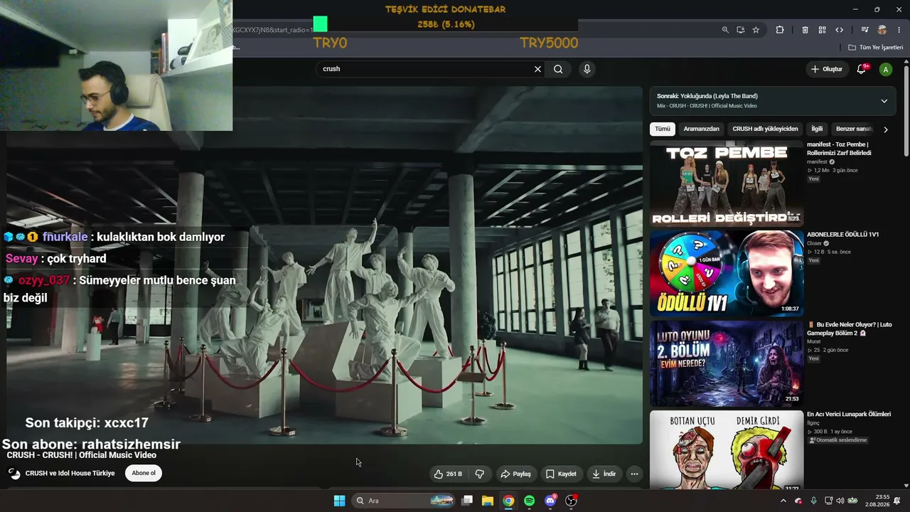The image size is (910, 512).
Task: Click title 'En Acı Verici Lunapark Ölümleri'
Action: (849, 415)
